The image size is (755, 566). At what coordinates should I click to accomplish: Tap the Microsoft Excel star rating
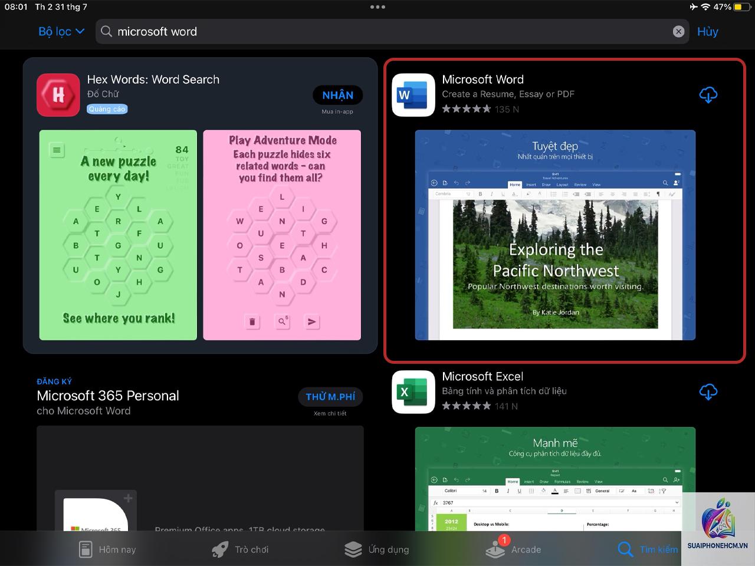[x=466, y=406]
